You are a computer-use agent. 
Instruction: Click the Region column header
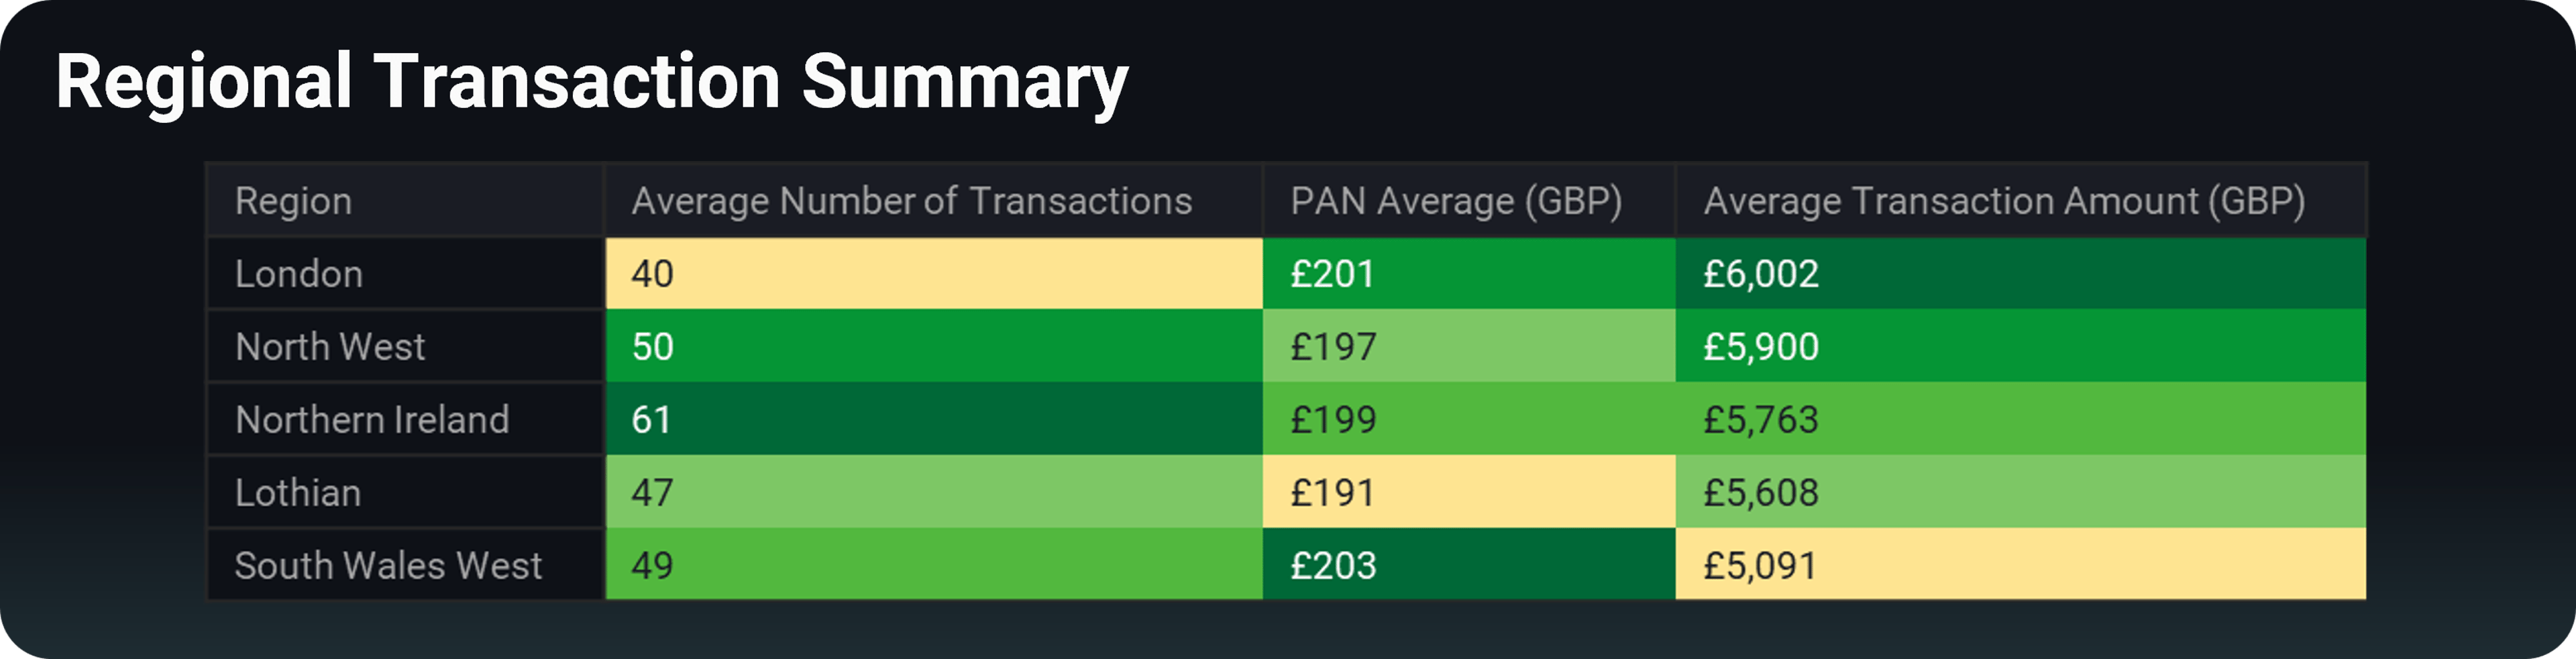coord(293,201)
